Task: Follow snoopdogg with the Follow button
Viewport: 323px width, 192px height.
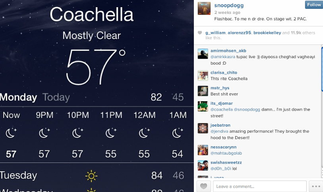Action: pos(314,4)
